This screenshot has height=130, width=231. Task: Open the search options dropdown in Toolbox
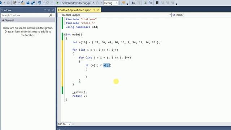coord(54,15)
